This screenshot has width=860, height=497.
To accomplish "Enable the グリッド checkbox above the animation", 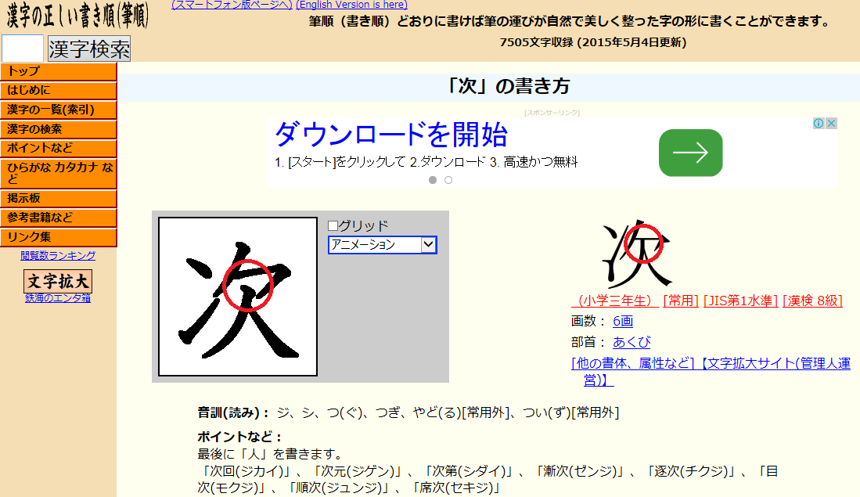I will click(x=333, y=224).
